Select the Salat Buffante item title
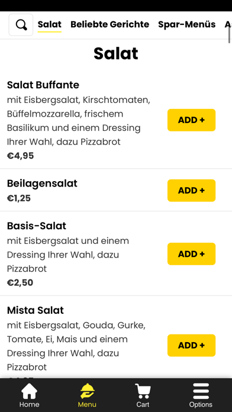Screen dimensions: 232x412 pos(43,85)
